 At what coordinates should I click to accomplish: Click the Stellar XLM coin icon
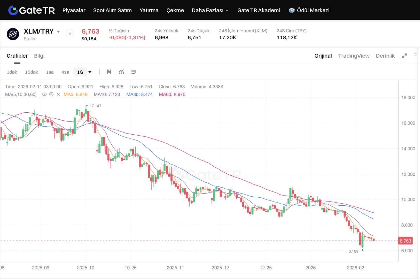[x=13, y=34]
